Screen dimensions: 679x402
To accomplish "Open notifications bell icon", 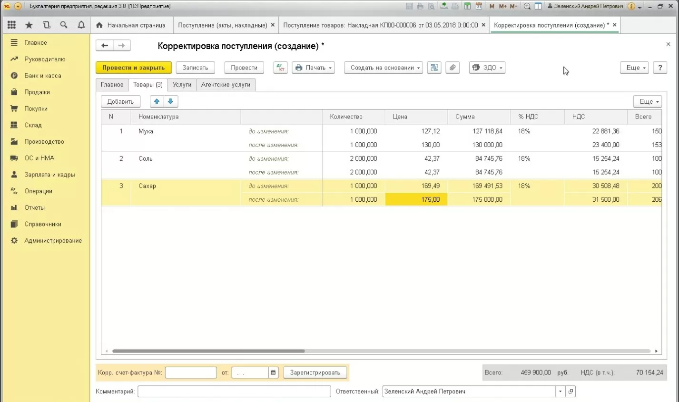I will pos(81,25).
